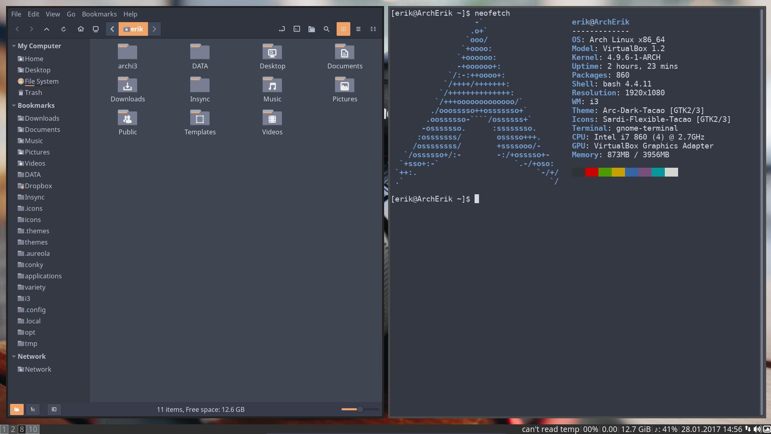The image size is (771, 434).
Task: Go up to parent directory
Action: click(47, 29)
